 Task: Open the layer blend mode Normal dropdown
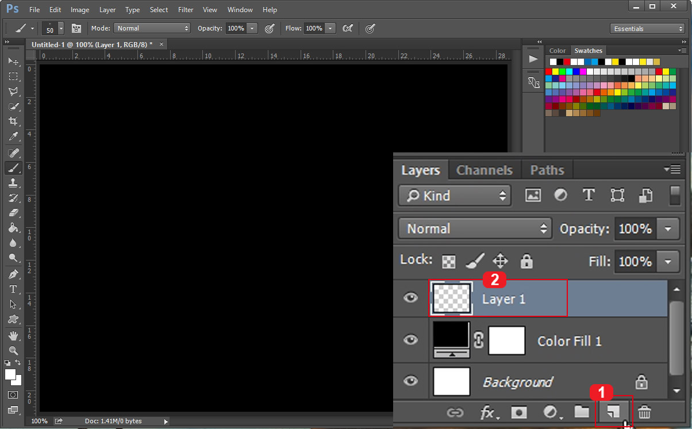[475, 228]
